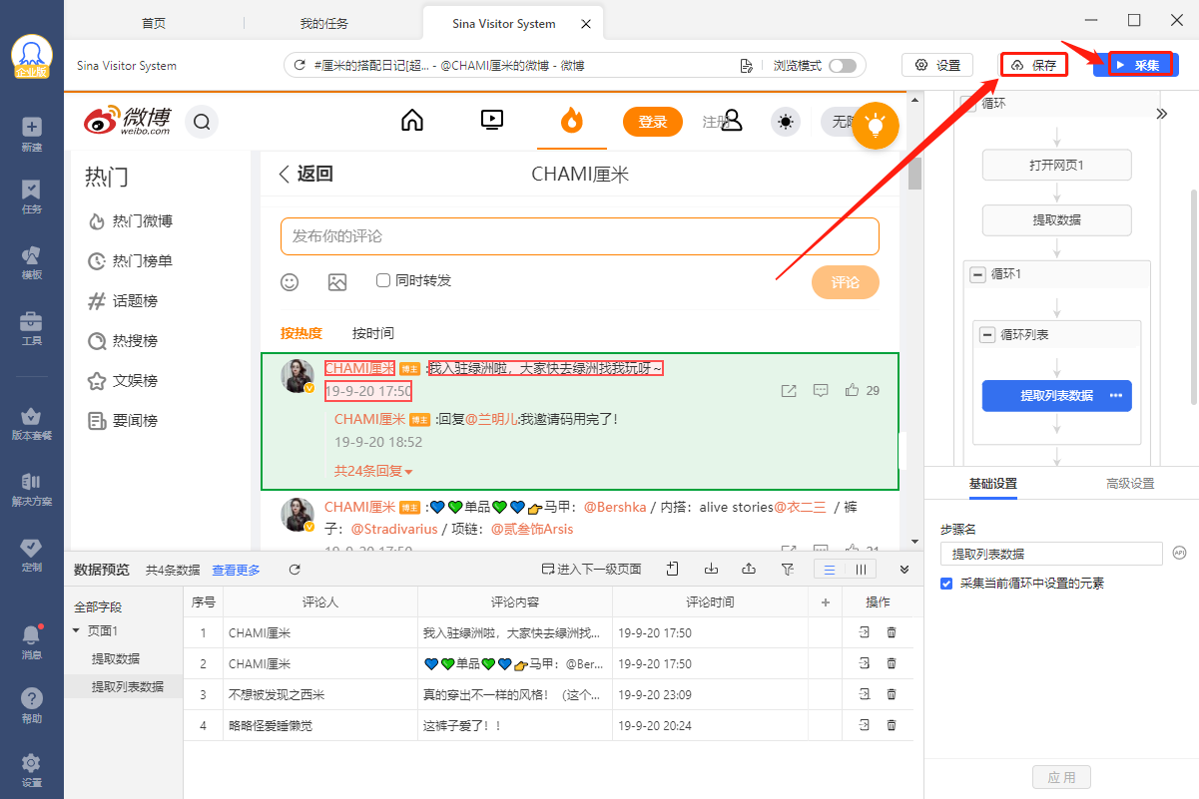Open 帮助 help in the sidebar
The image size is (1199, 799).
pos(32,705)
